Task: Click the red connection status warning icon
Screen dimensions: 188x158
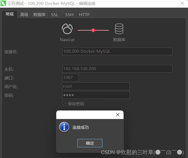Action: click(93, 30)
